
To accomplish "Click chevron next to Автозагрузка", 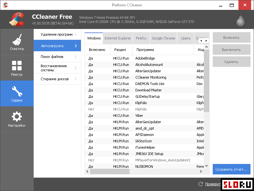I will (x=76, y=46).
